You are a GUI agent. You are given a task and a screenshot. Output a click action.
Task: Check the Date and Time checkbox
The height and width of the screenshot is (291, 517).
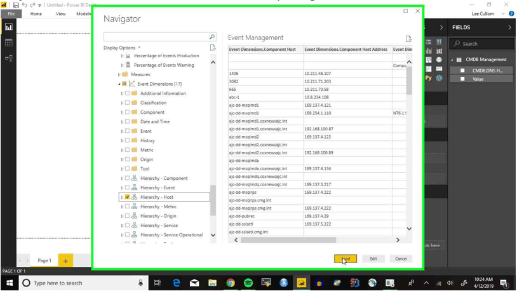(127, 121)
